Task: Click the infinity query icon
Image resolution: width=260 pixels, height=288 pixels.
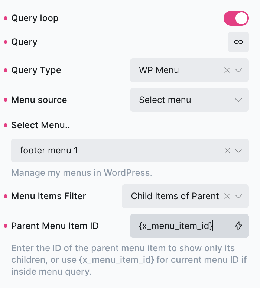Action: coord(238,42)
